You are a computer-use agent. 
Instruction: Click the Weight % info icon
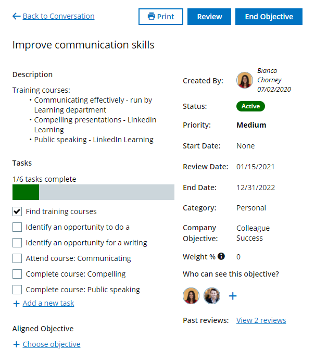pos(221,256)
